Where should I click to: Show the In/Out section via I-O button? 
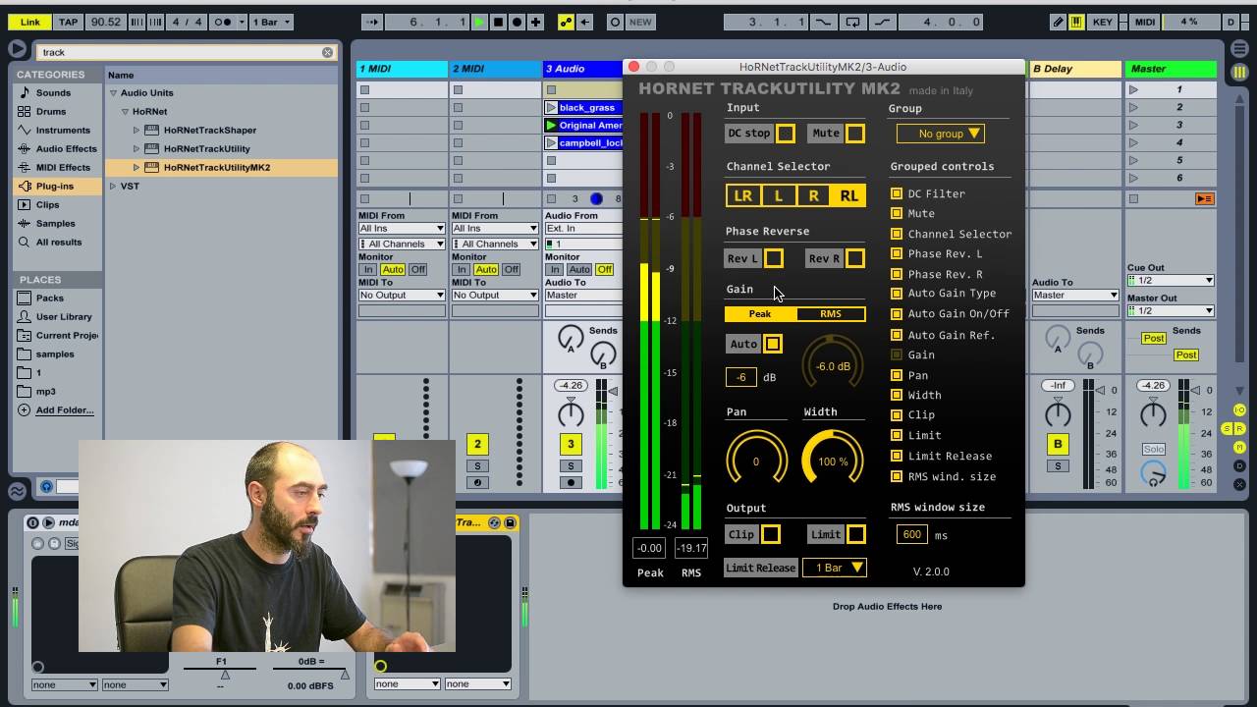coord(1239,409)
